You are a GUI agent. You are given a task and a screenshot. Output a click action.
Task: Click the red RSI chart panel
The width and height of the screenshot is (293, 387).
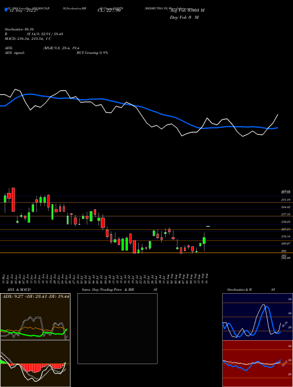257,364
